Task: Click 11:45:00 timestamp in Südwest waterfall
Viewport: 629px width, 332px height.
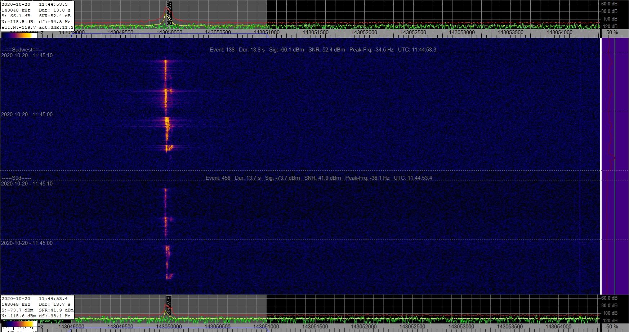Action: tap(27, 115)
